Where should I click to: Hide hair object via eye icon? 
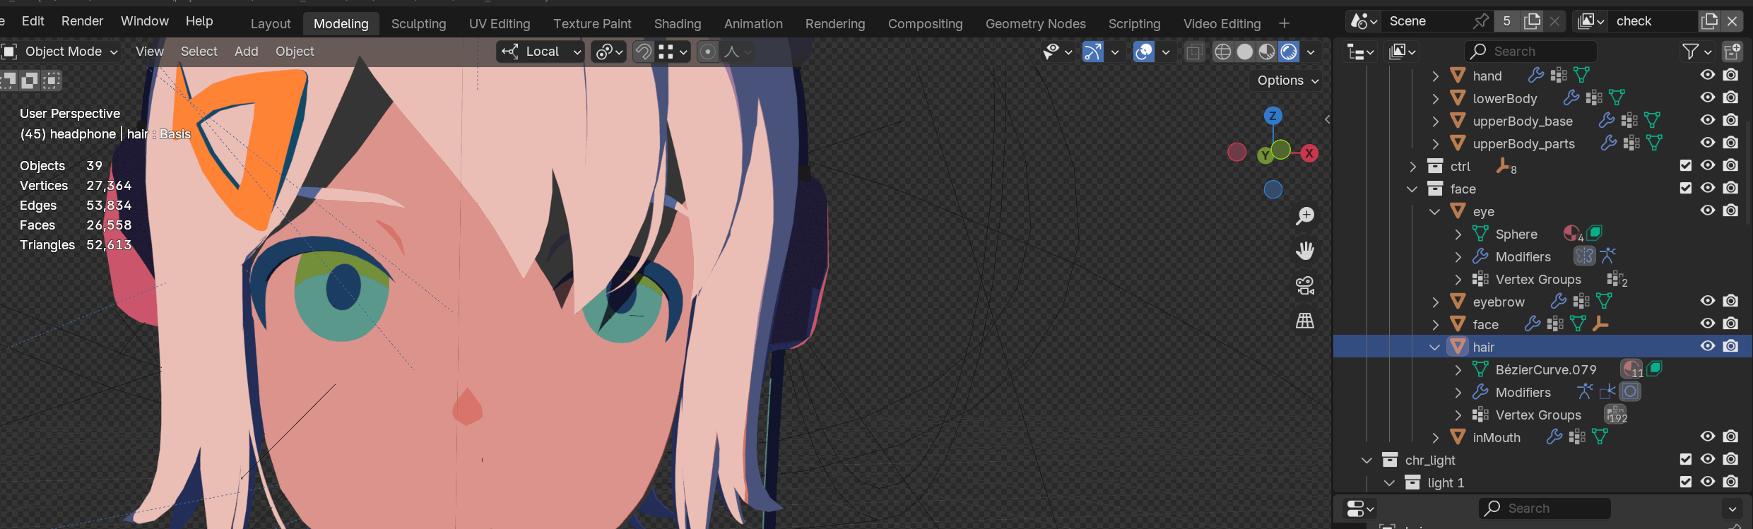point(1708,346)
